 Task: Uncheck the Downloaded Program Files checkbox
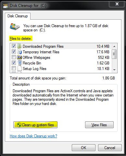14,46
